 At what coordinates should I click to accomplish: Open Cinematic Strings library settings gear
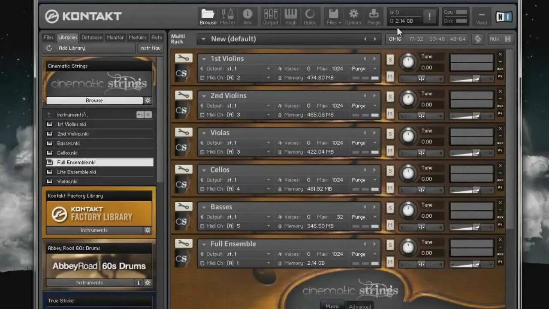coord(148,100)
